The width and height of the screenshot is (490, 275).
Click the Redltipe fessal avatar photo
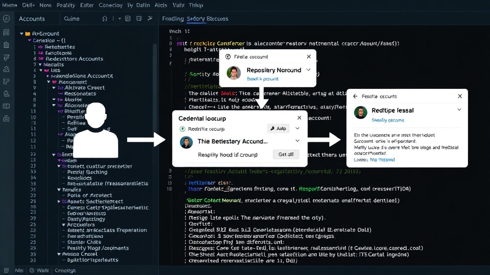click(x=361, y=112)
